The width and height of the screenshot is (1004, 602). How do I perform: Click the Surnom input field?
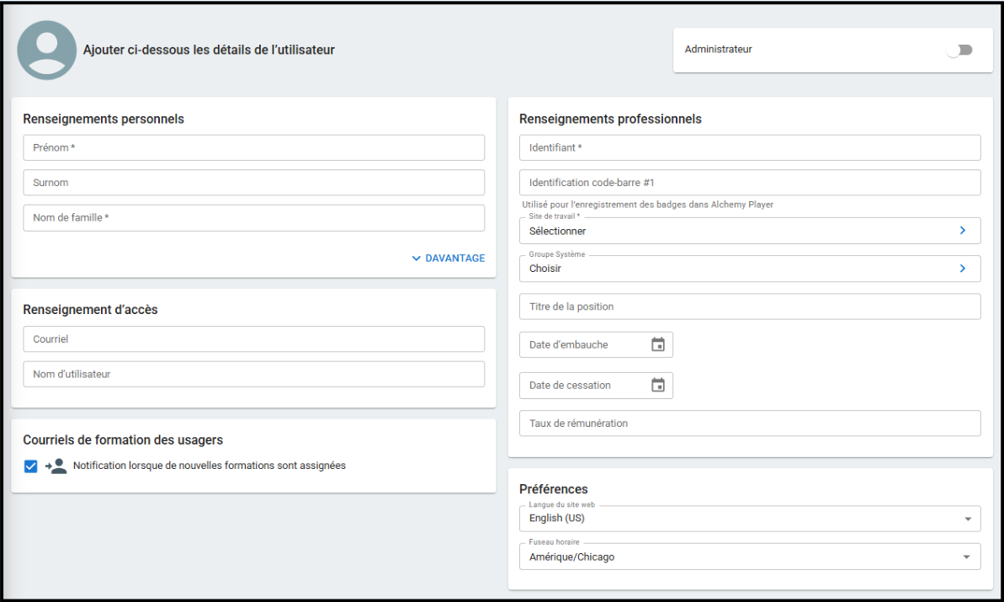tap(253, 183)
